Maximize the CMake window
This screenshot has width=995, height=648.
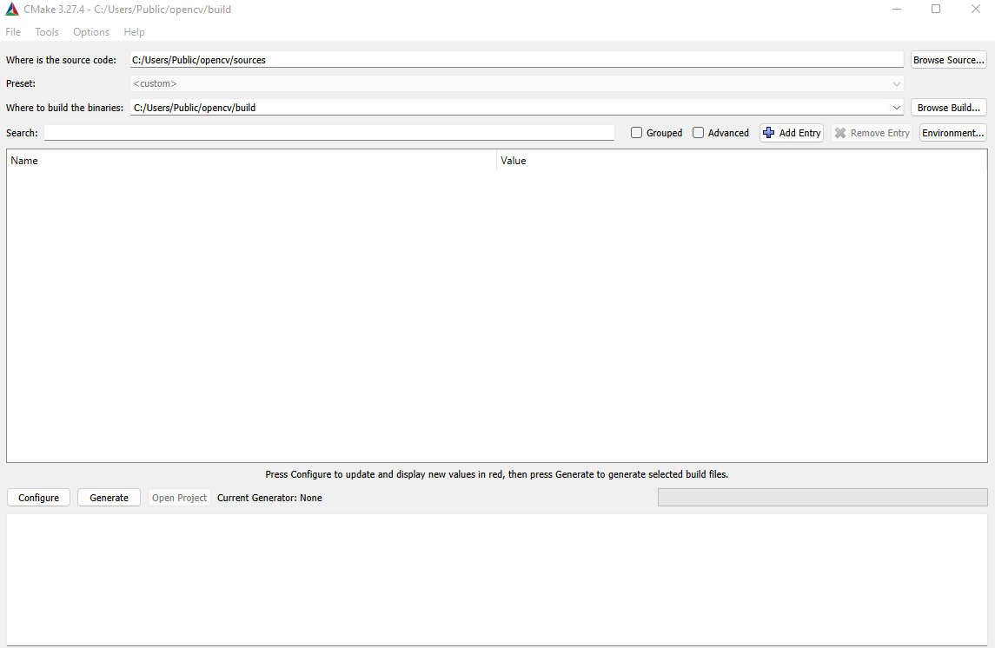click(935, 9)
